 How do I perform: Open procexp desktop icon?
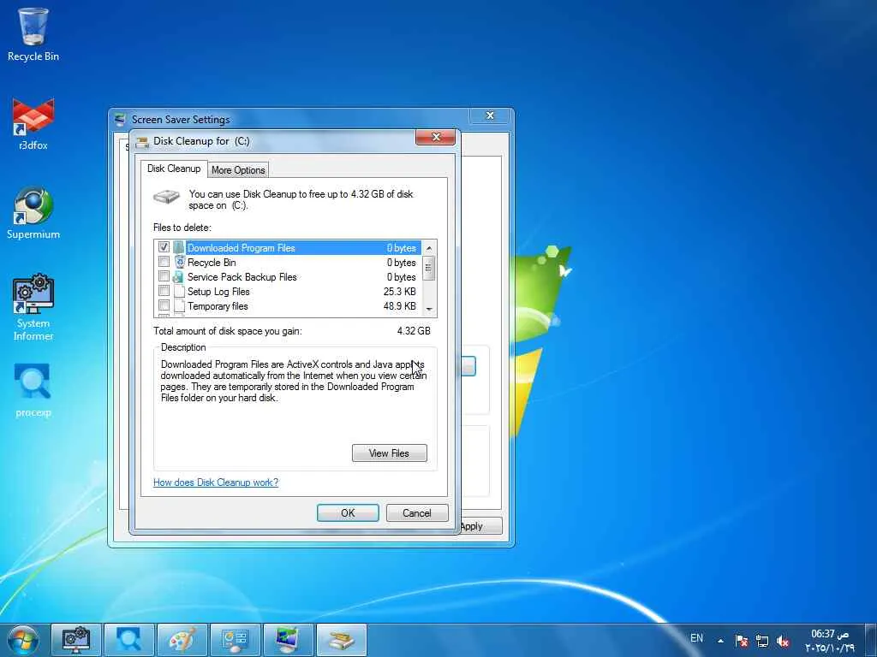coord(33,390)
